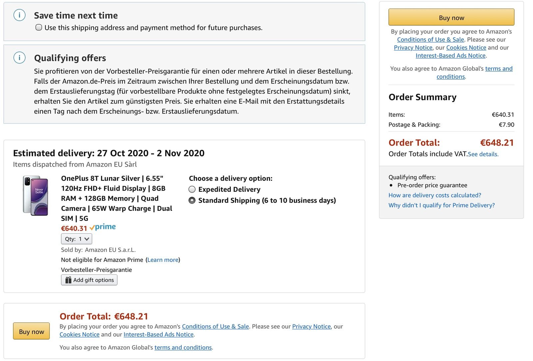Open Interest-Based Ads Notice in the sidebar

(450, 55)
